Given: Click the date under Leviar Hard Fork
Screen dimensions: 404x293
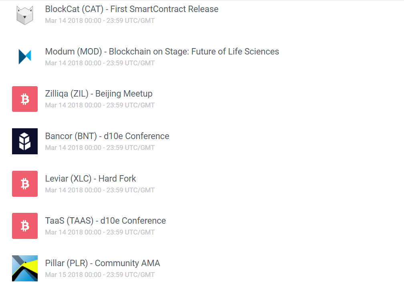Looking at the screenshot, I should 100,190.
